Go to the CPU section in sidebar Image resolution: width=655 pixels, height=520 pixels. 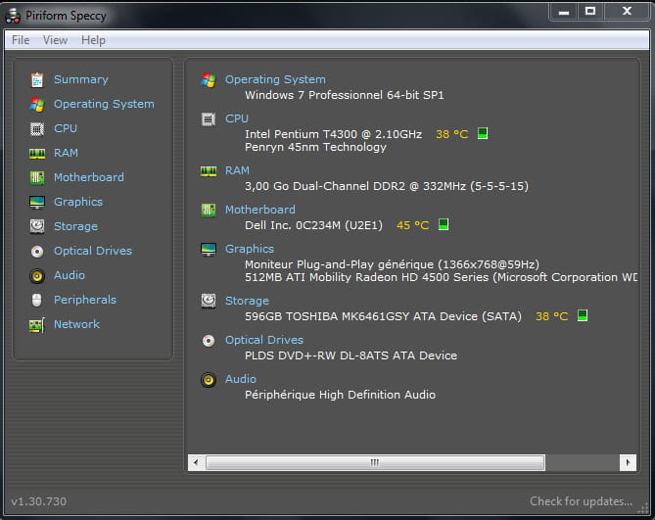coord(66,128)
